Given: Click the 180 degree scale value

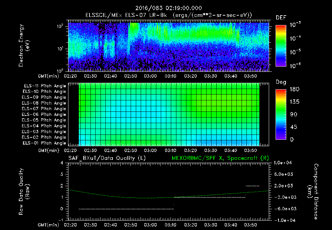Looking at the screenshot, I should point(294,89).
